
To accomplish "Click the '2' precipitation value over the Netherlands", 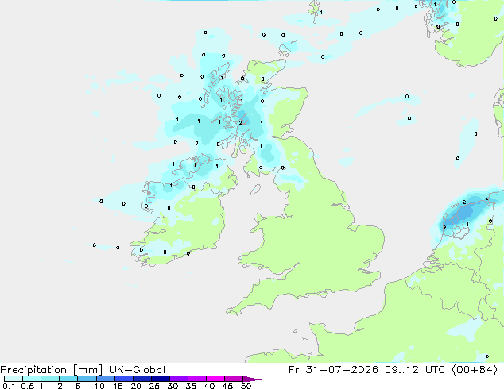I will (x=464, y=202).
